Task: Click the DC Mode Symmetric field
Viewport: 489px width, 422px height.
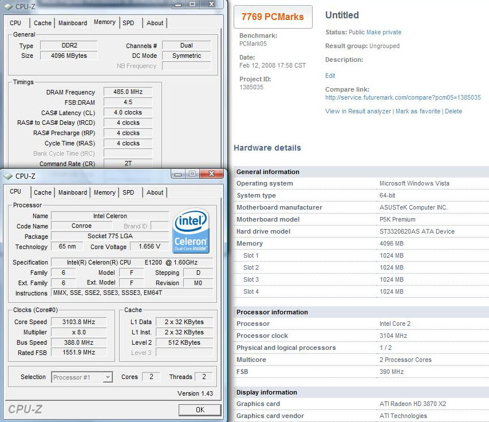Action: click(x=187, y=56)
